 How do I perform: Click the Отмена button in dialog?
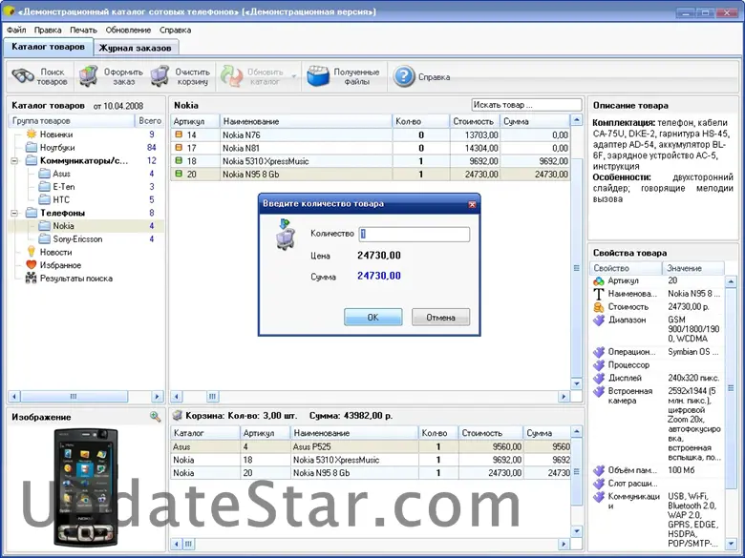pyautogui.click(x=440, y=317)
